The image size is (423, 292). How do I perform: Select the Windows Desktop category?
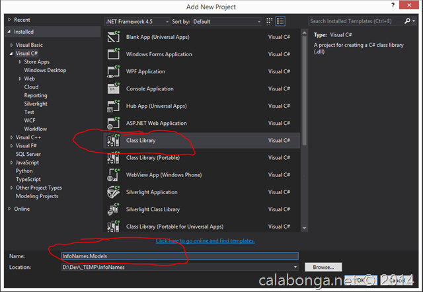pos(45,70)
